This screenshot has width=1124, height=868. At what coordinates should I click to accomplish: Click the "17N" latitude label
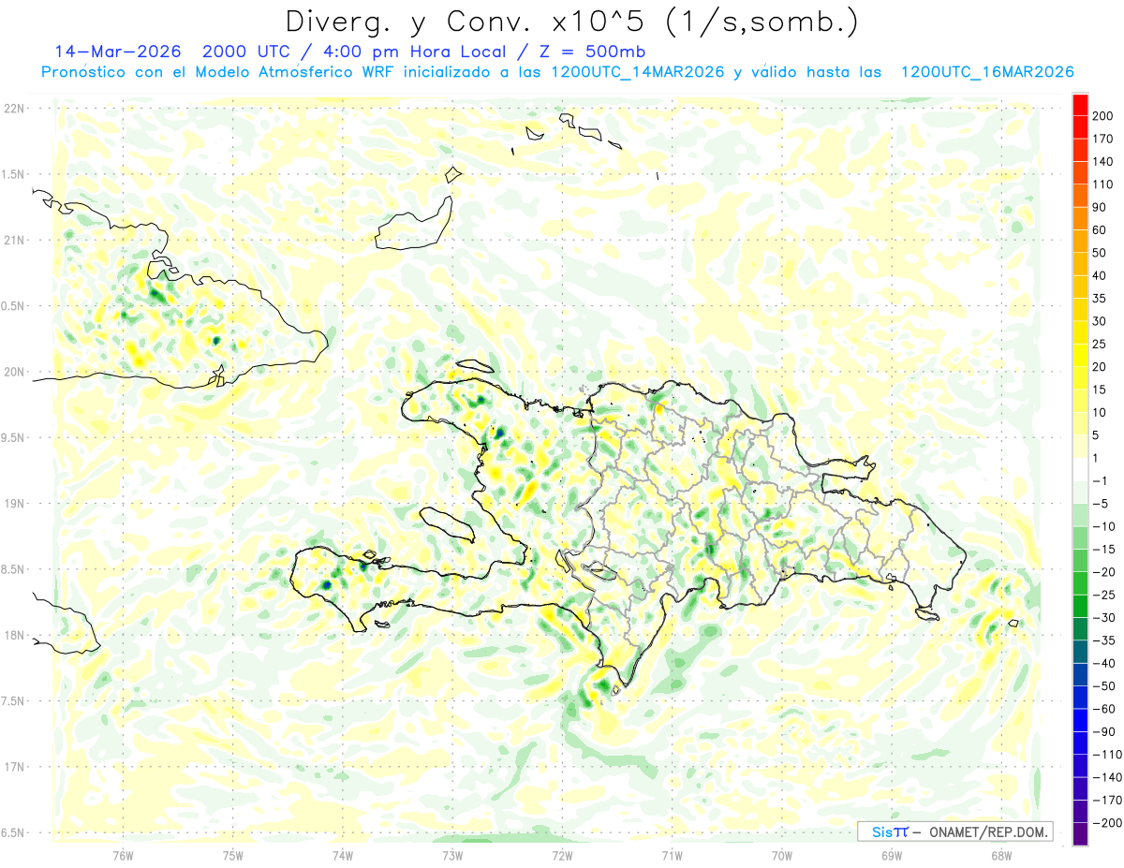(13, 767)
